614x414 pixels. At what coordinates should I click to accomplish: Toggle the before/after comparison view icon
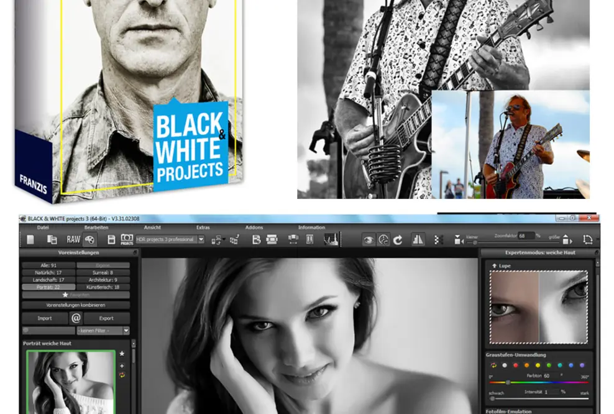(418, 239)
